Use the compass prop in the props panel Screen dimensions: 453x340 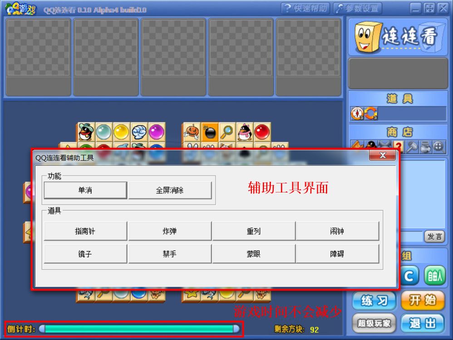point(357,113)
